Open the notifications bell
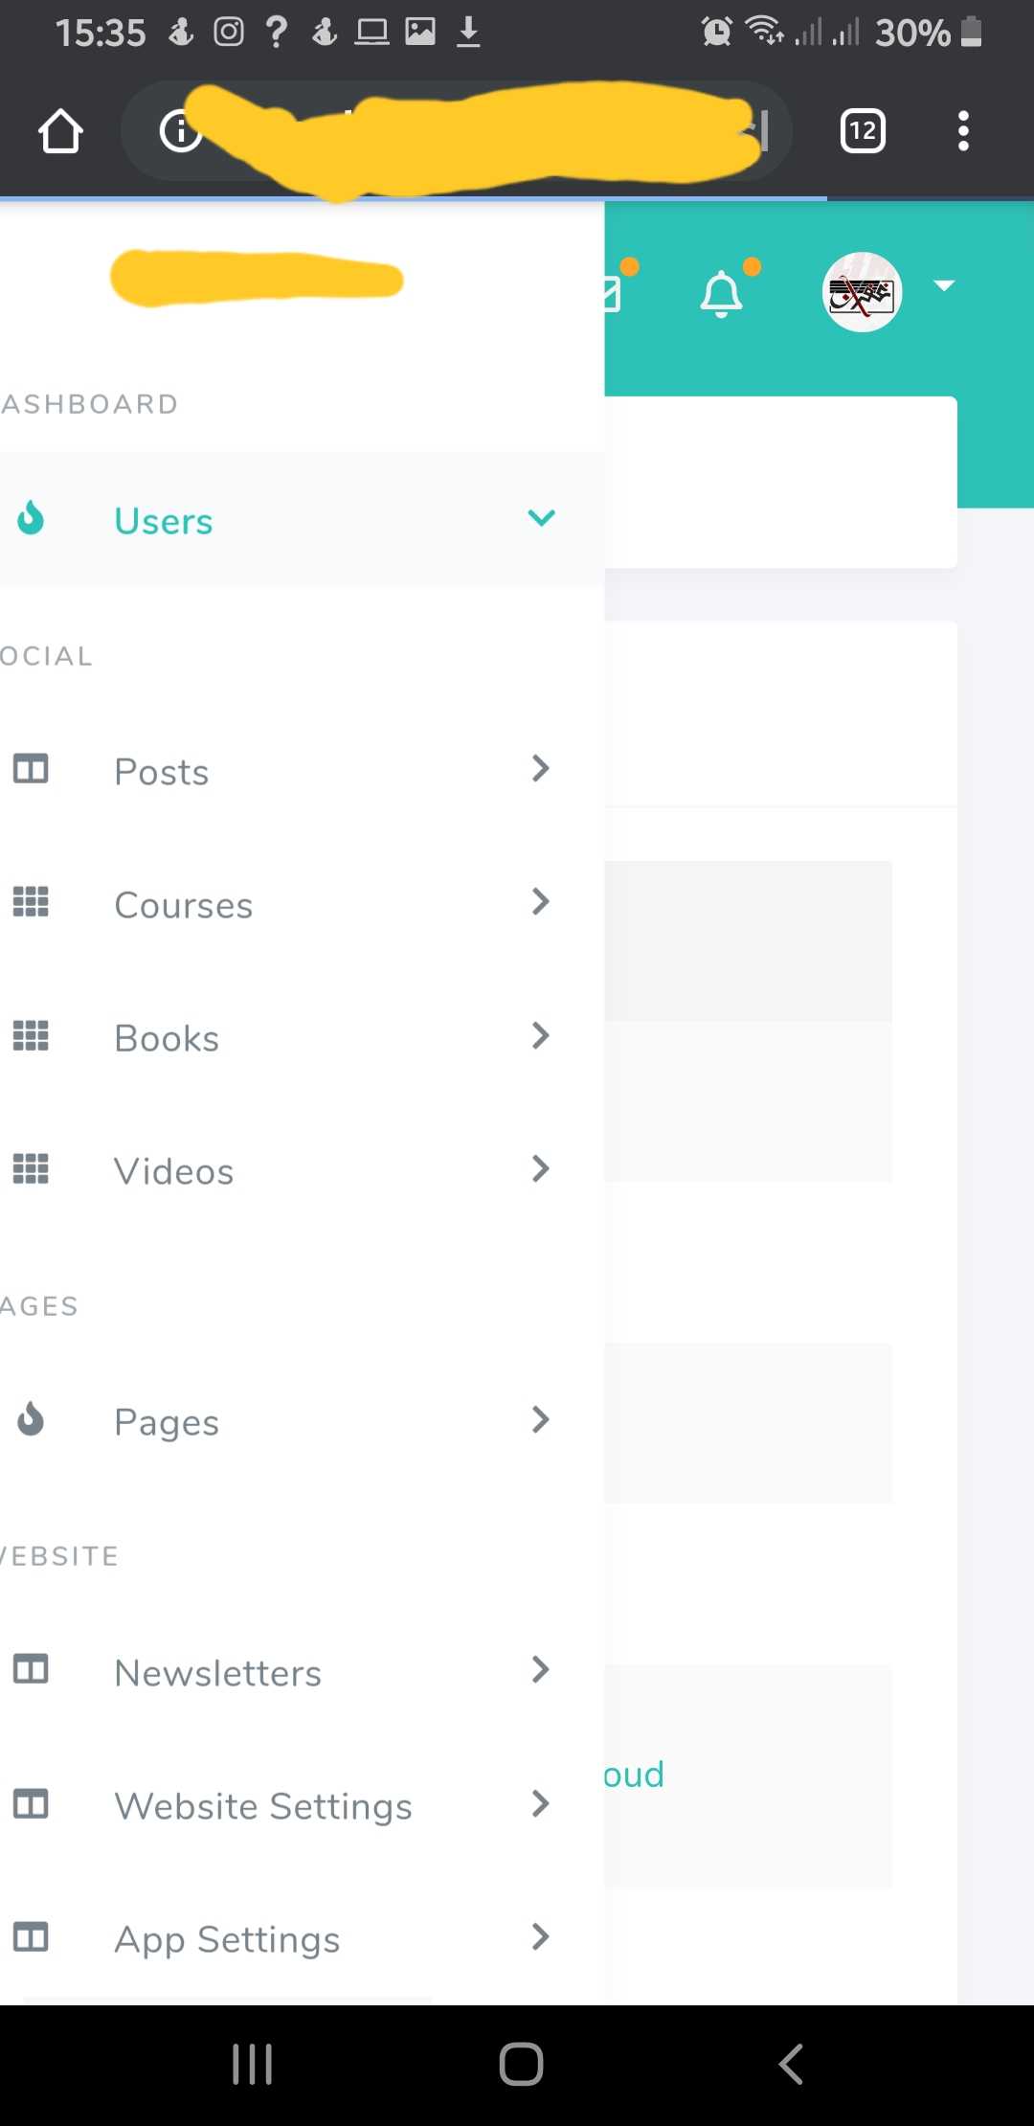The height and width of the screenshot is (2126, 1034). (720, 293)
